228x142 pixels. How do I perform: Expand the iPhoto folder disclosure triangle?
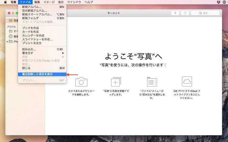(7, 42)
